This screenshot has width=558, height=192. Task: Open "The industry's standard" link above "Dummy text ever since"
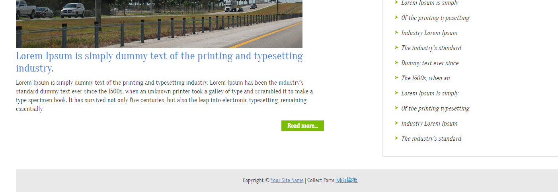pos(431,48)
